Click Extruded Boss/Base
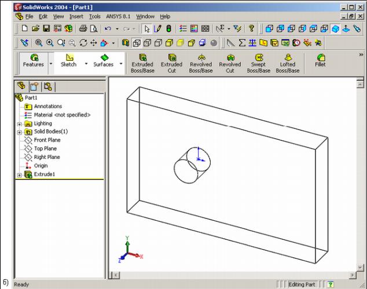 [x=142, y=64]
